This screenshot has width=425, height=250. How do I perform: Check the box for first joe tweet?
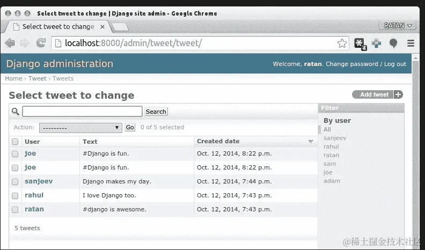coord(15,154)
